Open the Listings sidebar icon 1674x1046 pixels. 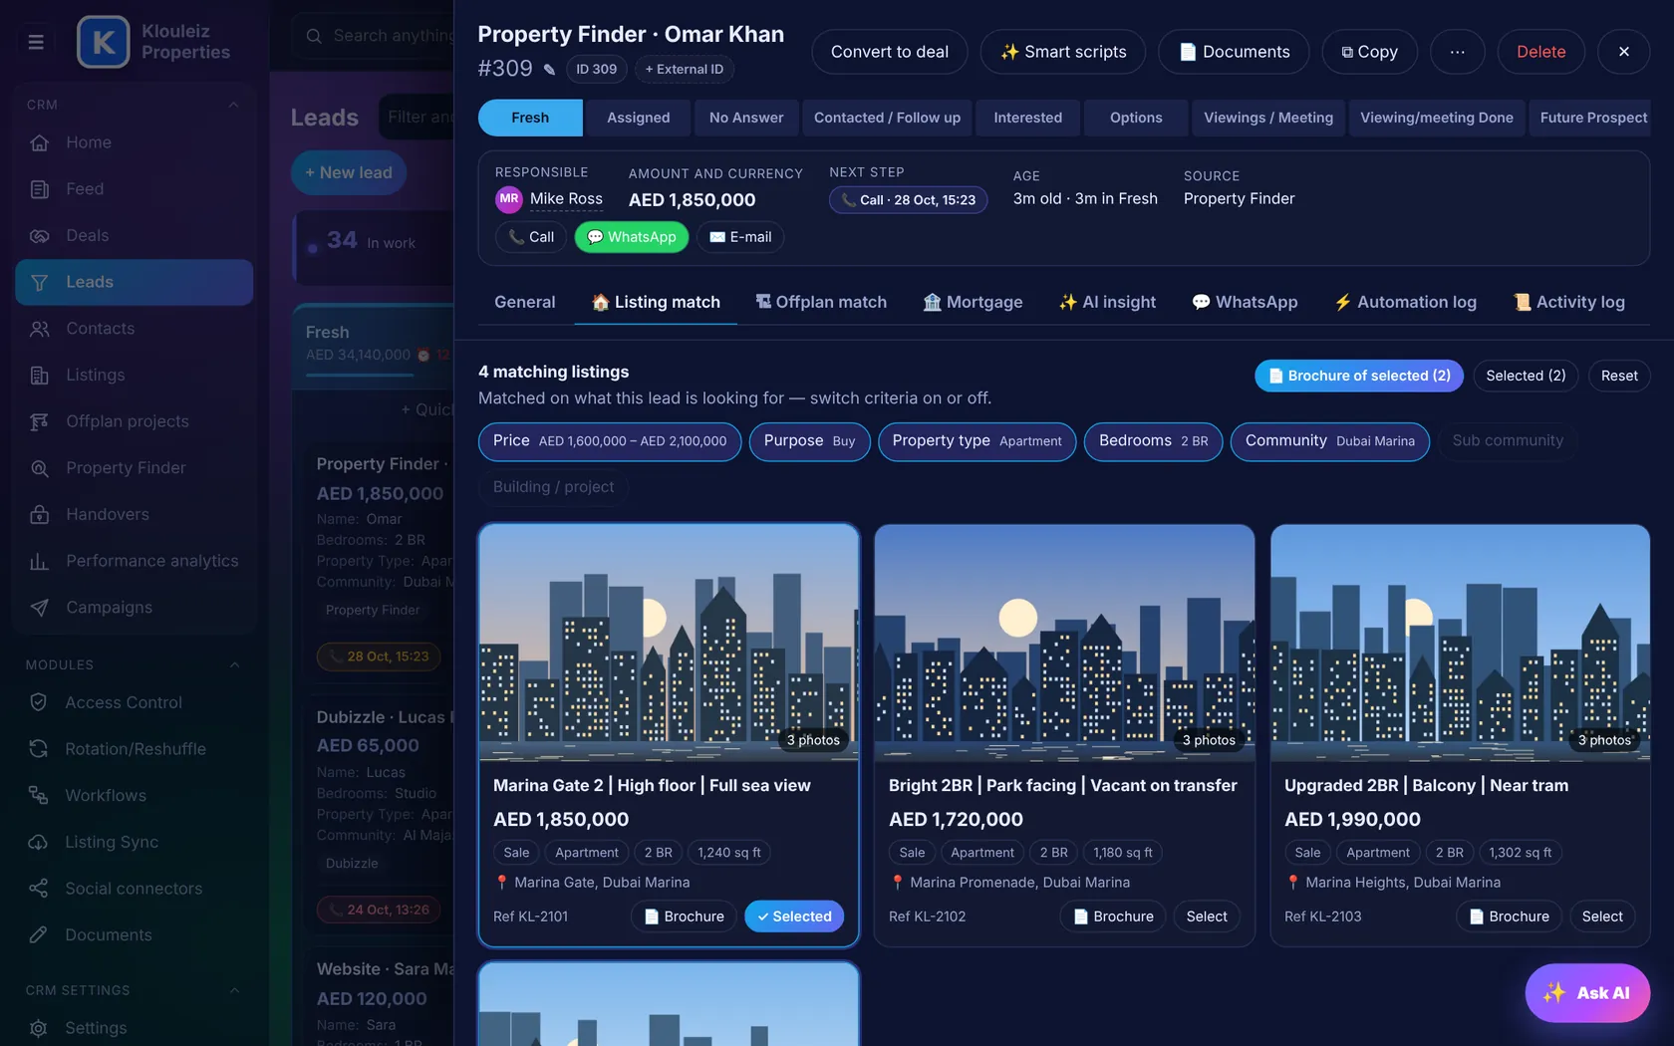point(40,376)
